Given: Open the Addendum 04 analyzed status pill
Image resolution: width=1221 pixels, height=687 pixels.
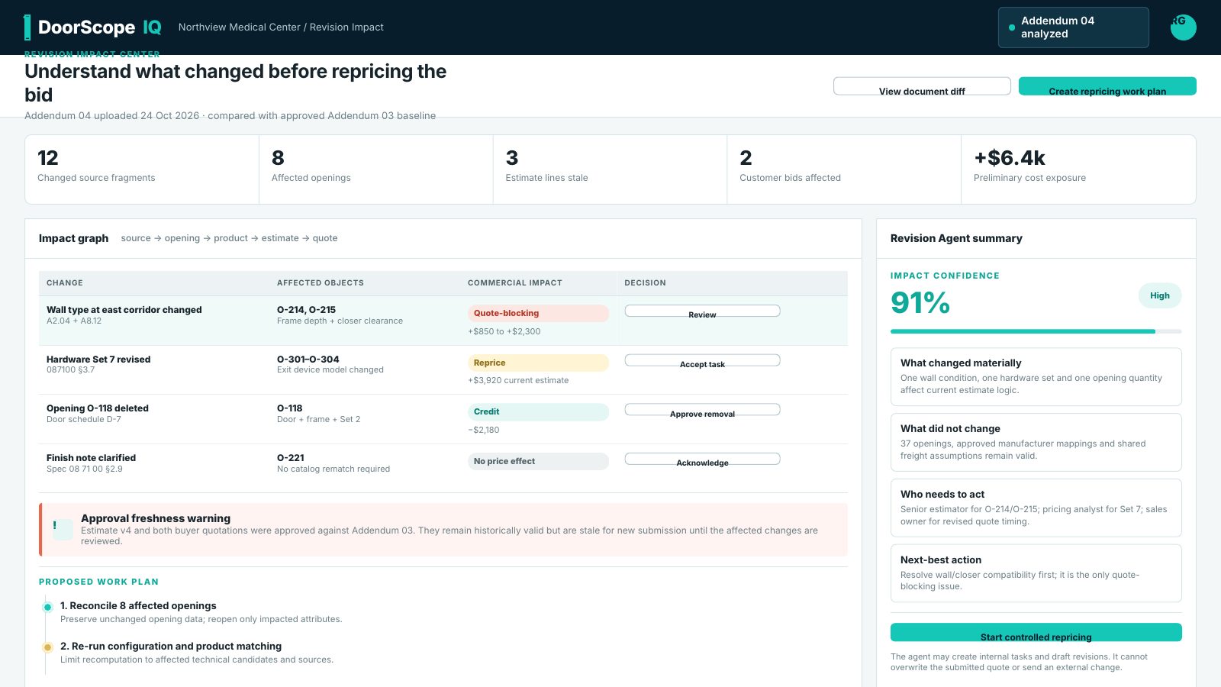Looking at the screenshot, I should click(x=1073, y=27).
